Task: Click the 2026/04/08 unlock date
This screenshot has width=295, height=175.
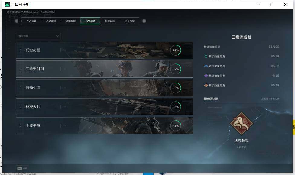Action: coord(270,99)
